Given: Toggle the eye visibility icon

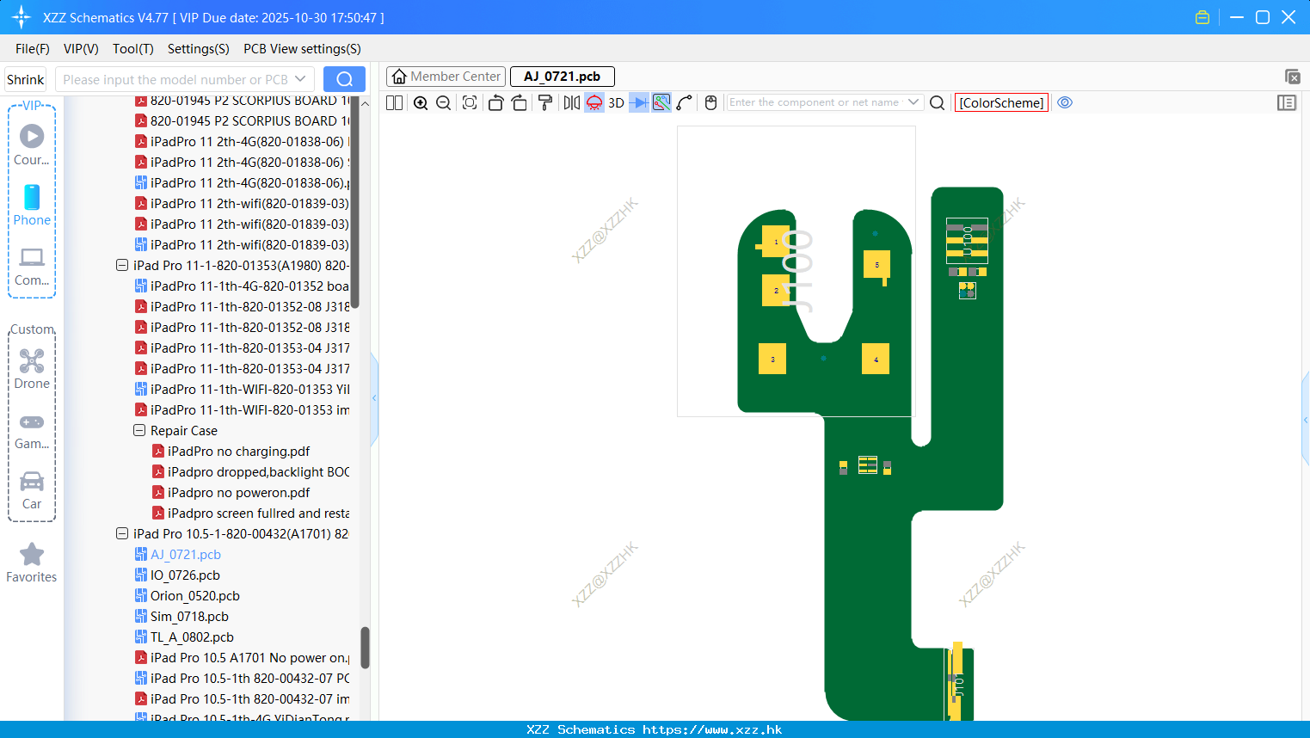Looking at the screenshot, I should coord(1065,102).
